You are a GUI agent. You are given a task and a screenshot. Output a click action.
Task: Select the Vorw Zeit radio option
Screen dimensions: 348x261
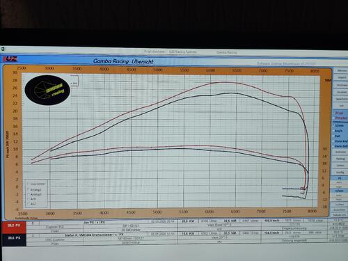tap(334, 146)
